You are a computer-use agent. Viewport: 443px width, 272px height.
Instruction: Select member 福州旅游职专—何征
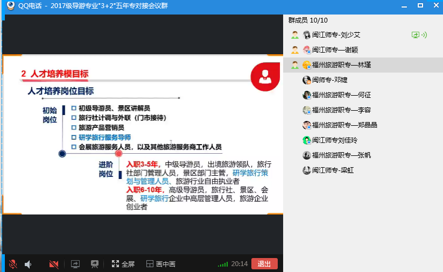[363, 95]
